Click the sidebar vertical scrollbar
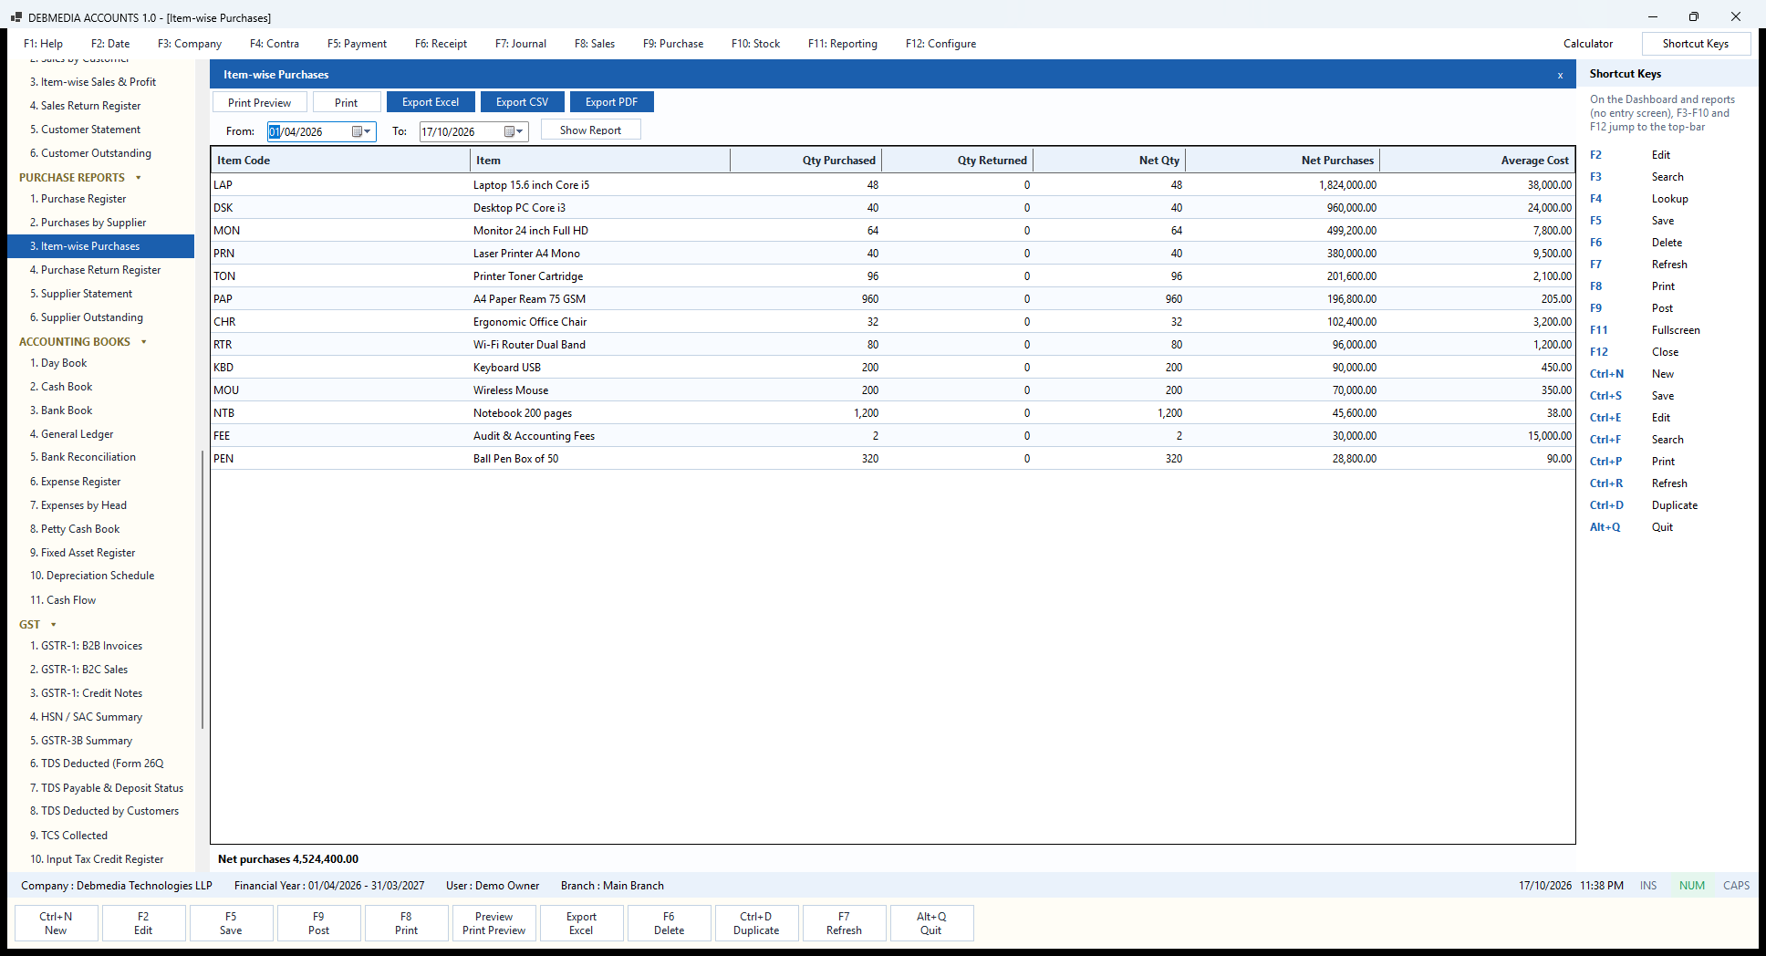 [202, 588]
